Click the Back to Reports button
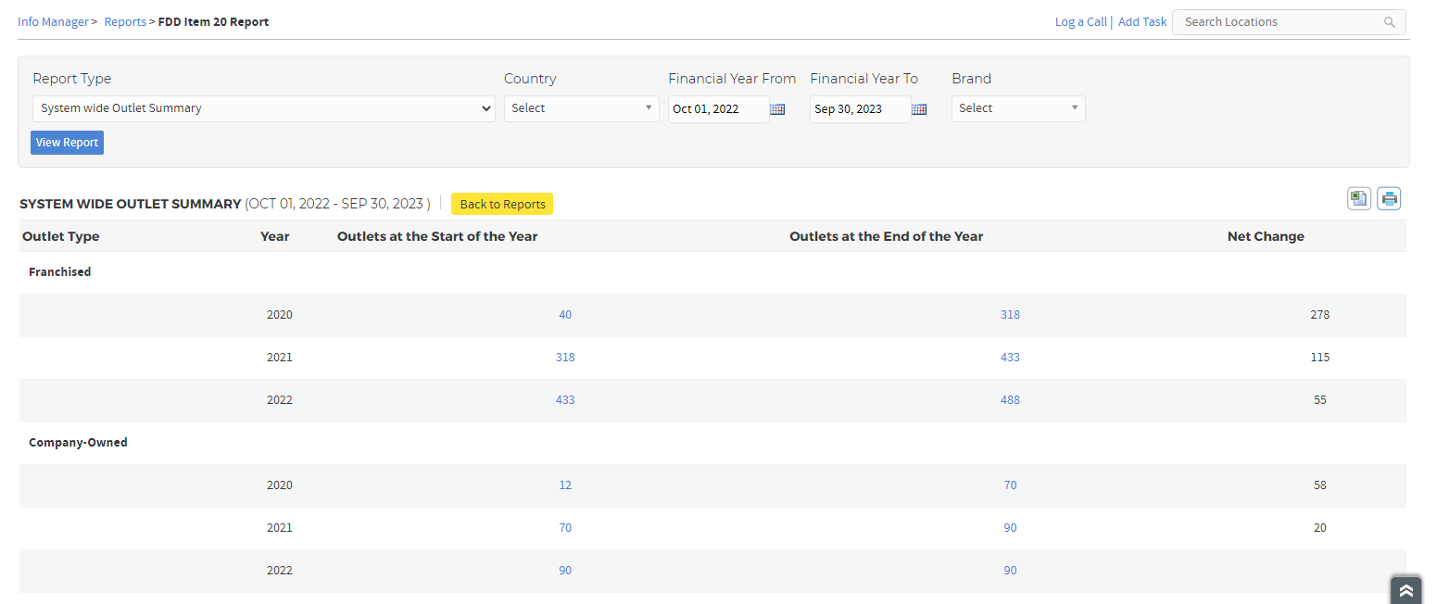 (502, 204)
